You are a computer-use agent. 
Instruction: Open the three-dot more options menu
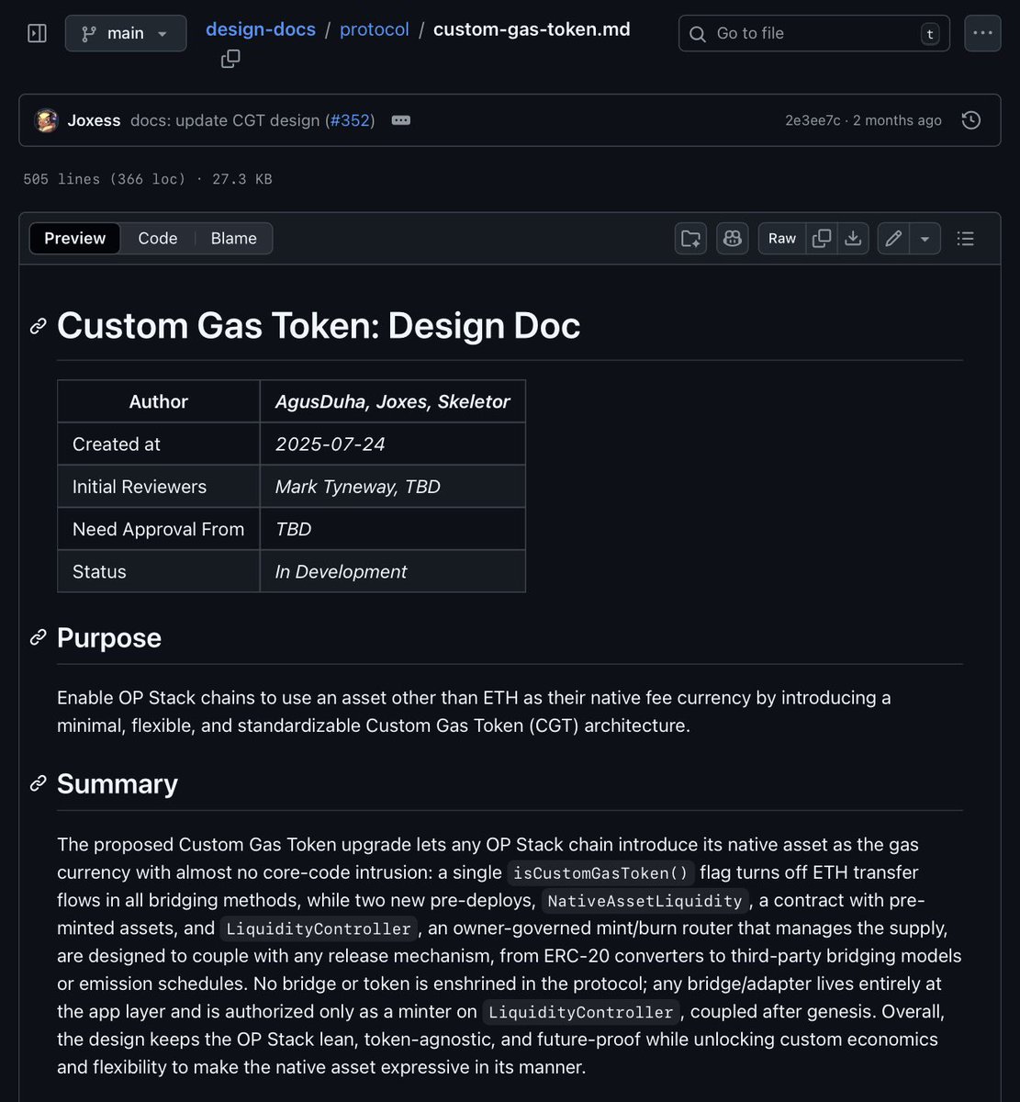tap(982, 33)
